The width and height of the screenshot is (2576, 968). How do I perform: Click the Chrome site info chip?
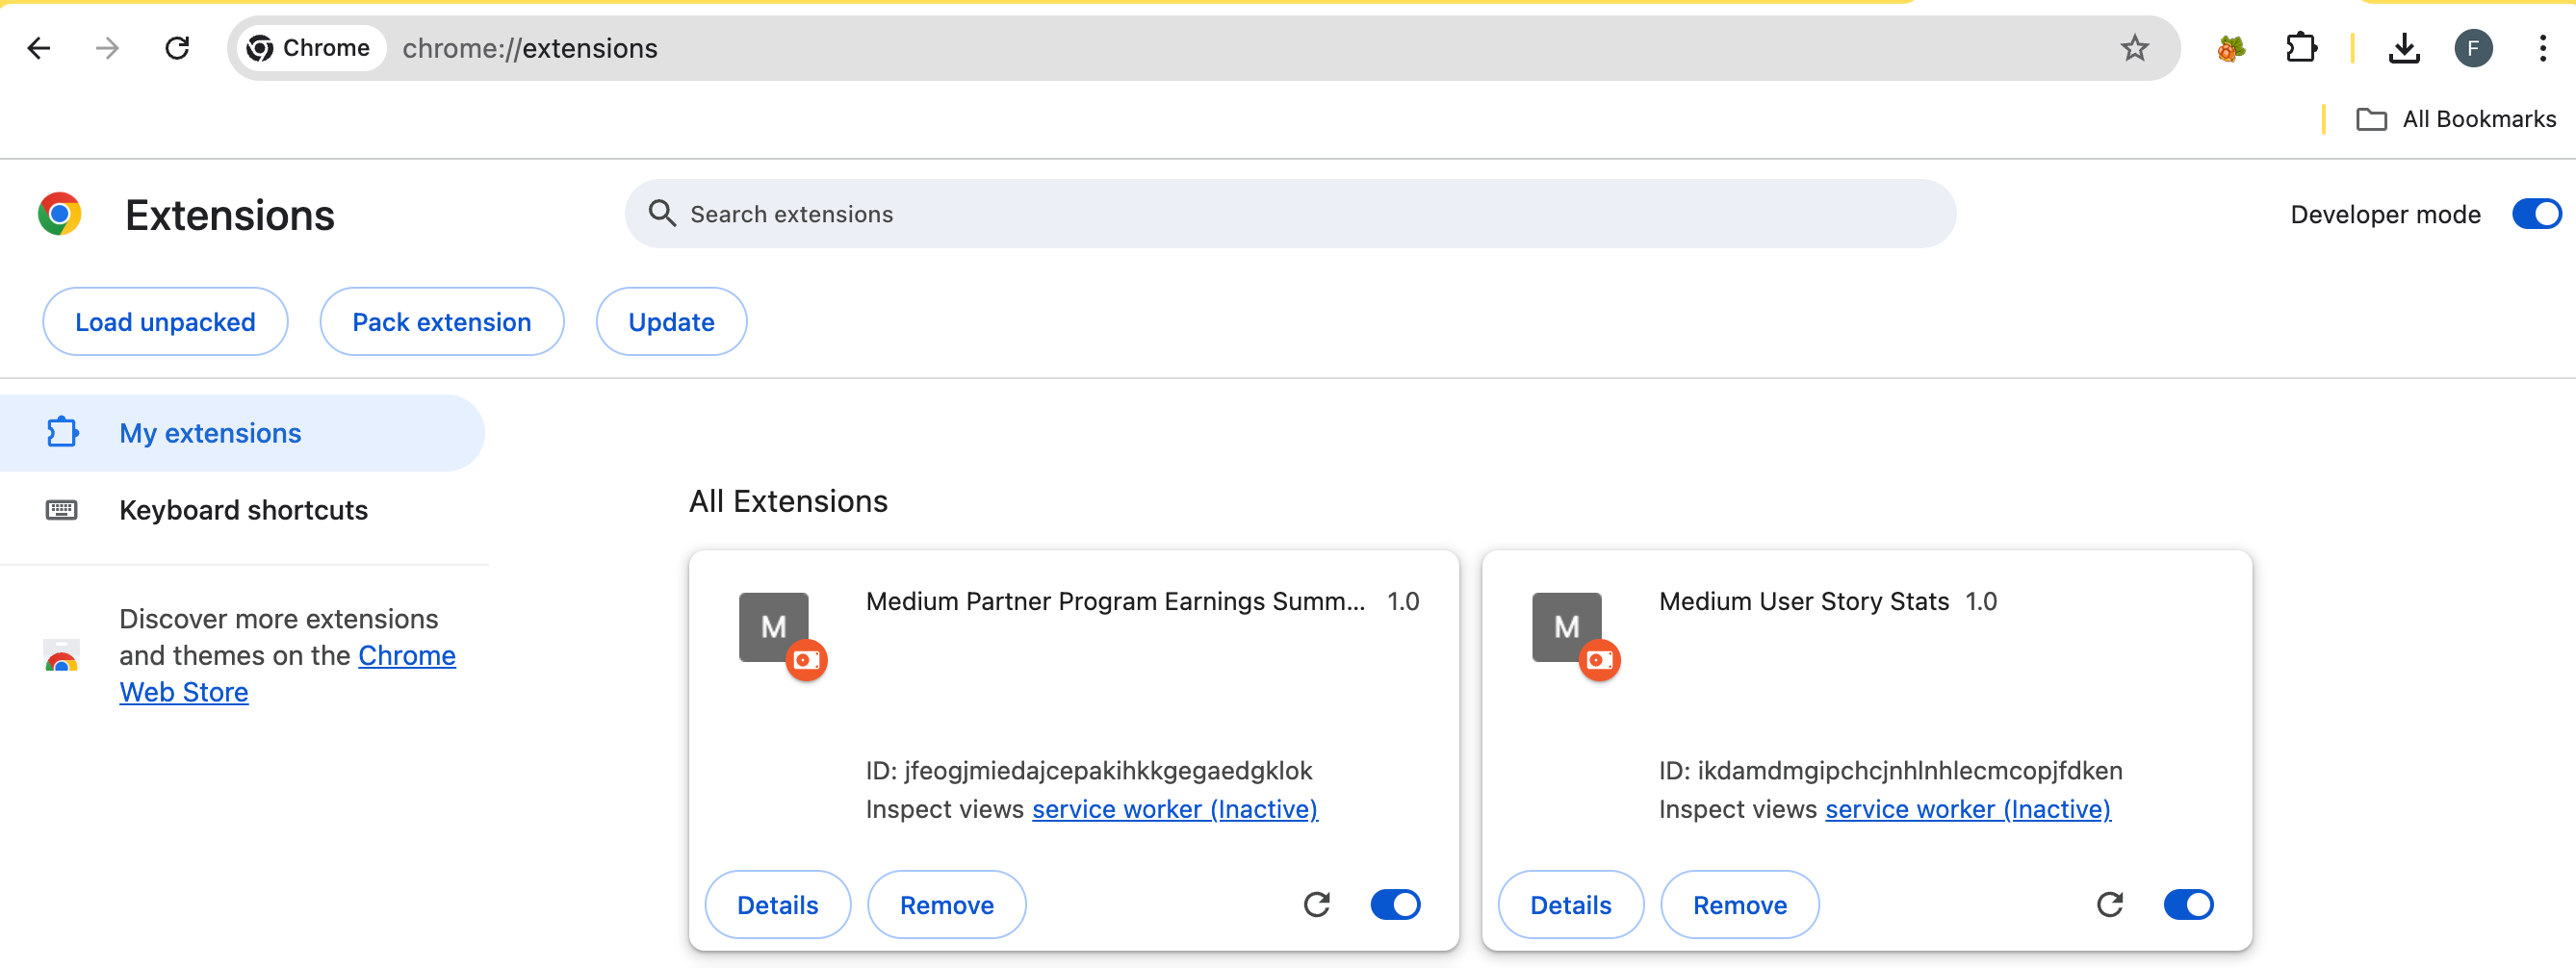(x=309, y=48)
